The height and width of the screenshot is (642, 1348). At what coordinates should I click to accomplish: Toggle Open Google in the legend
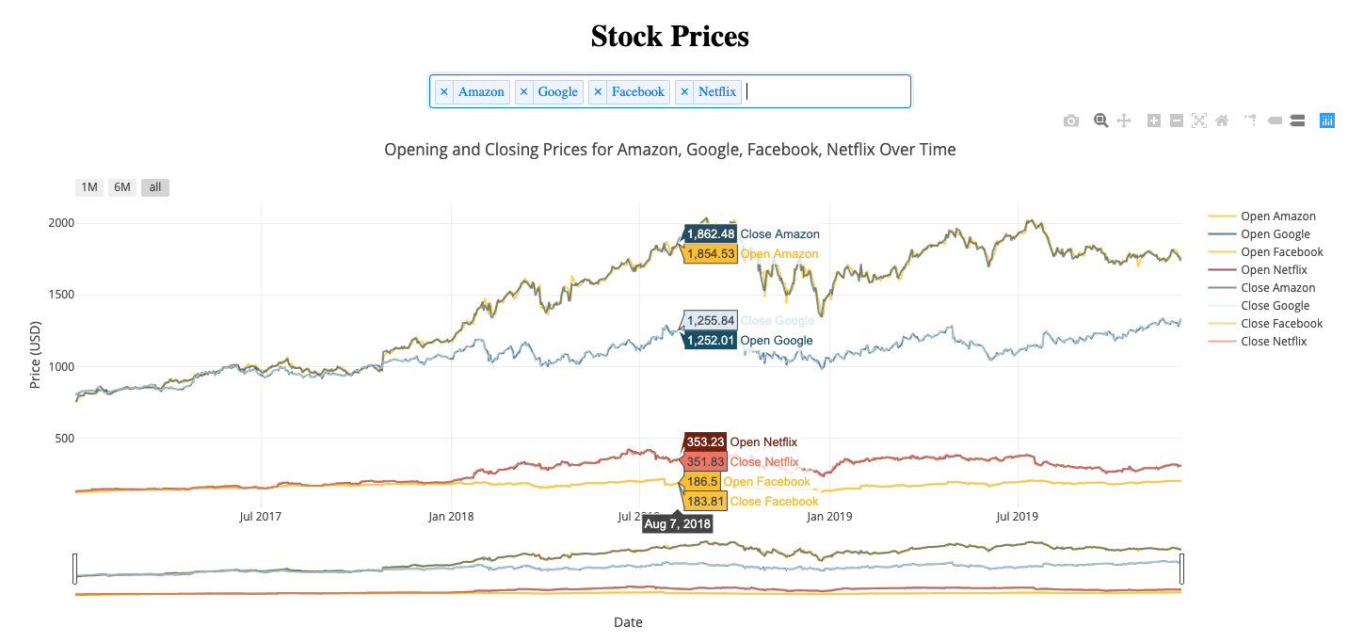pyautogui.click(x=1276, y=233)
